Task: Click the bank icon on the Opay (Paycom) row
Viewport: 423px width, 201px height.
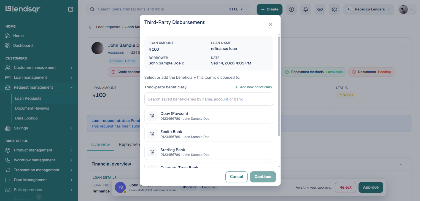Action: point(152,116)
